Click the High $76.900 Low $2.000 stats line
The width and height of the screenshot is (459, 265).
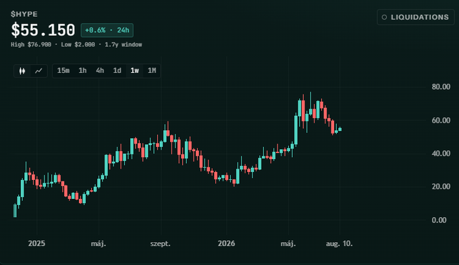(x=76, y=45)
